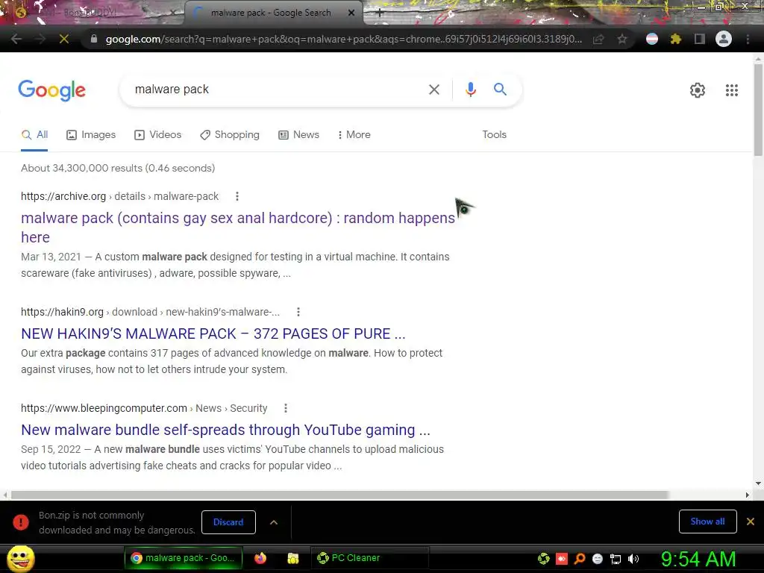
Task: Launch Firefox from the taskbar
Action: pyautogui.click(x=260, y=558)
